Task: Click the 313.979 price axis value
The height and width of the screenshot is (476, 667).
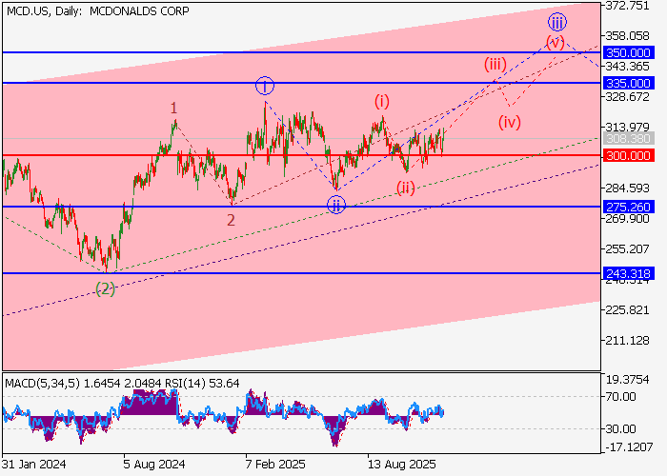Action: pyautogui.click(x=627, y=127)
